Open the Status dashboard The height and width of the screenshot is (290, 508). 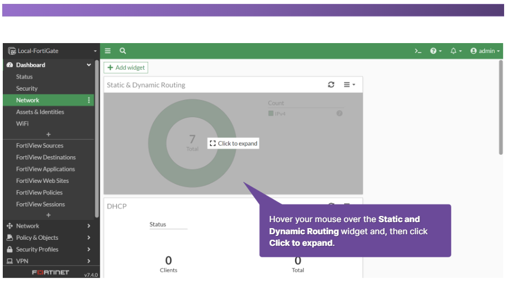click(24, 77)
